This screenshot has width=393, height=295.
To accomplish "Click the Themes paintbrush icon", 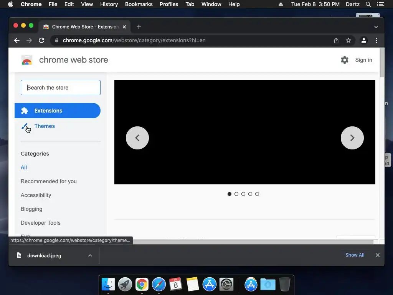I will pos(25,126).
